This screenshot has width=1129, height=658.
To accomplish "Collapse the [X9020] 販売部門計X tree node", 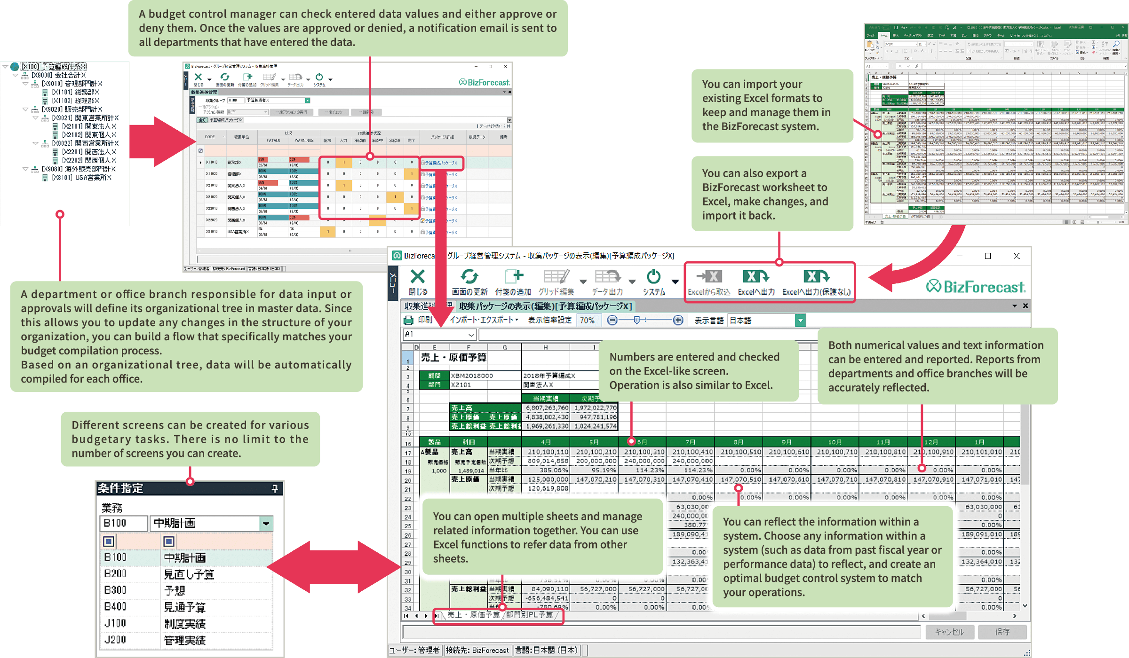I will tap(25, 109).
